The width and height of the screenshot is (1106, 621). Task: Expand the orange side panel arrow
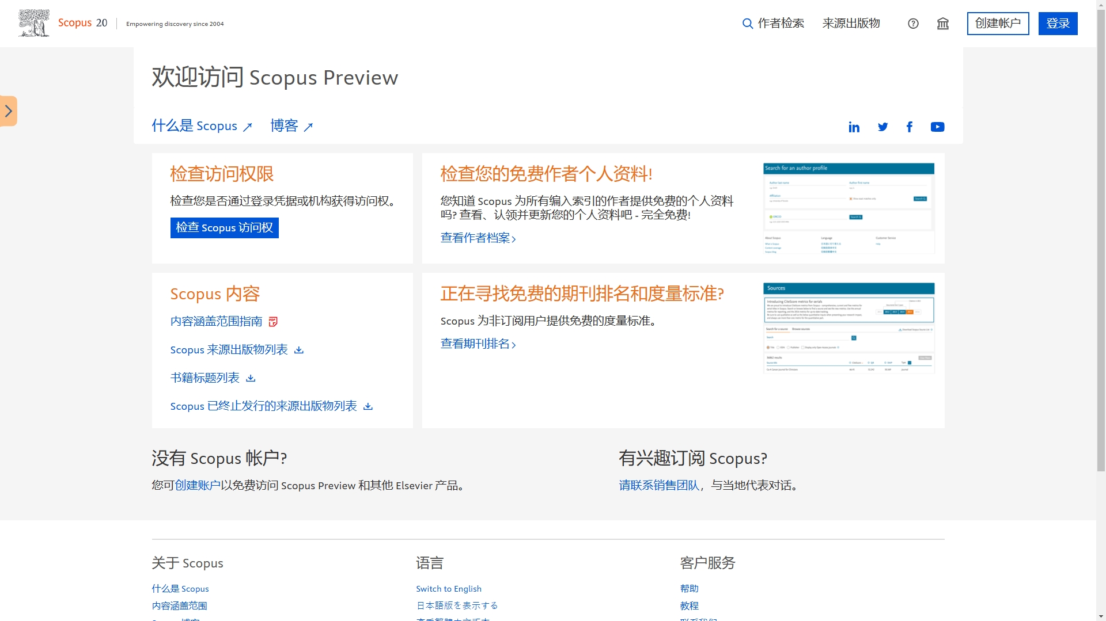9,111
